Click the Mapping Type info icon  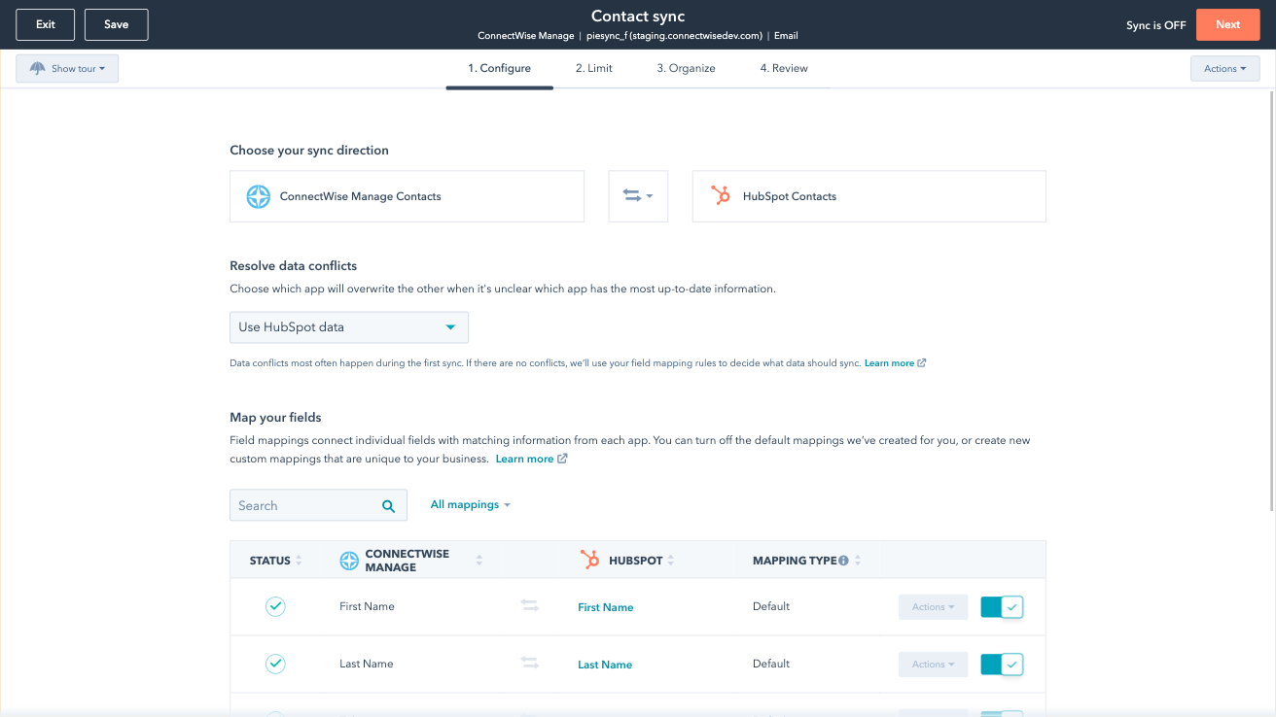tap(843, 561)
